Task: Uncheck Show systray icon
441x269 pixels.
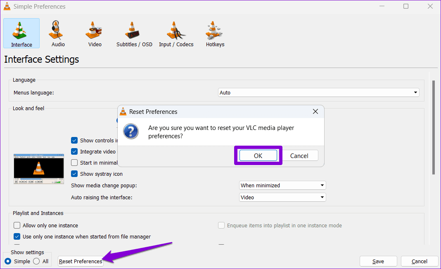Action: click(74, 174)
